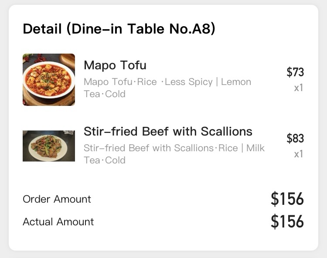Click the Stir-fried Beef options description

pos(174,154)
